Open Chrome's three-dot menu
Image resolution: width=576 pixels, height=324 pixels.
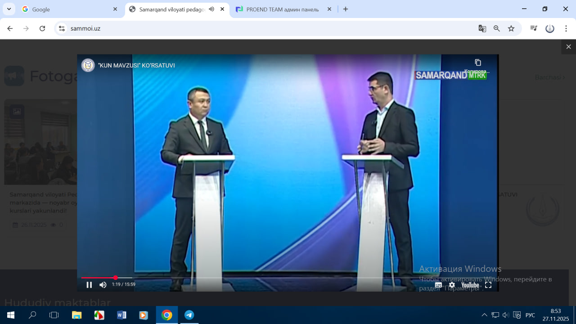point(566,28)
